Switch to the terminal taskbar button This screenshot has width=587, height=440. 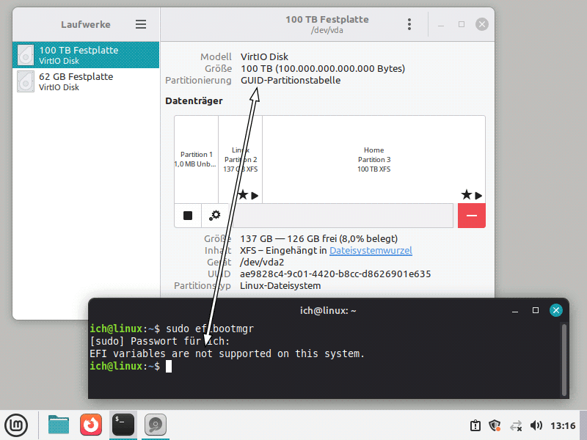coord(123,425)
